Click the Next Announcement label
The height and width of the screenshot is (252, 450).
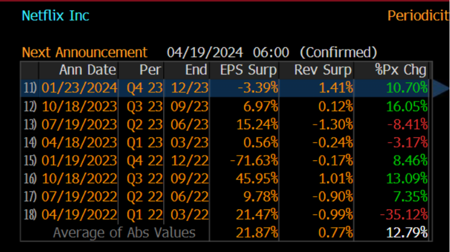[x=85, y=52]
